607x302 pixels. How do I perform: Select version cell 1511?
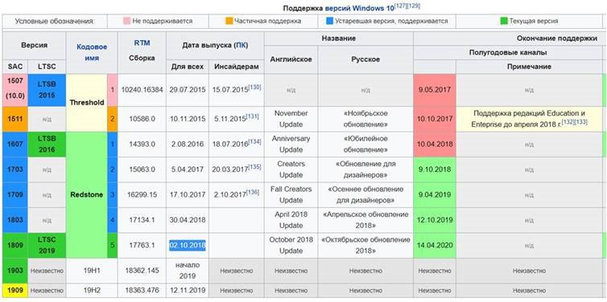click(x=15, y=119)
